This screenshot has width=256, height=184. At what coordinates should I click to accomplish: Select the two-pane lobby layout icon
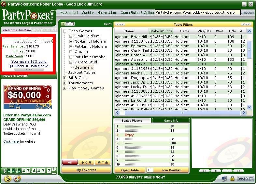click(68, 24)
